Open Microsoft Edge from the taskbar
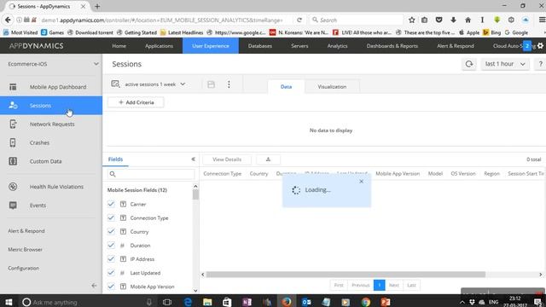 click(x=188, y=302)
